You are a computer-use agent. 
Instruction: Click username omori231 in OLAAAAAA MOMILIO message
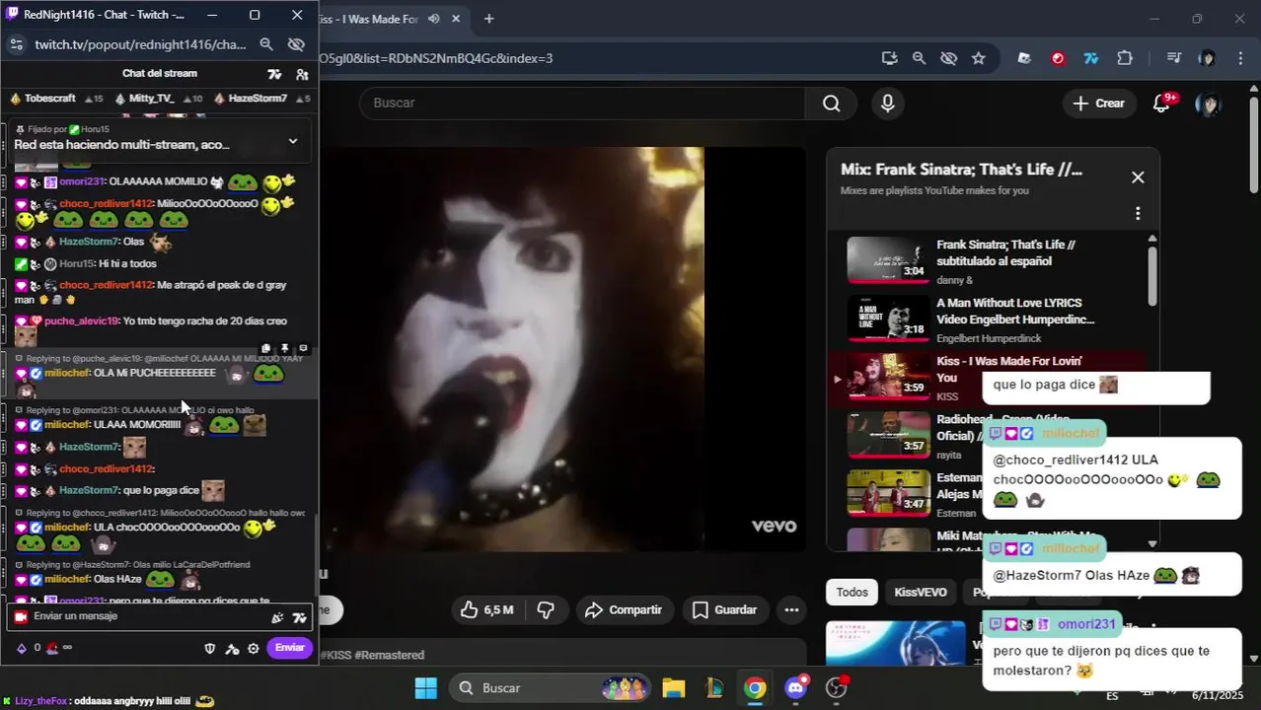[x=82, y=181]
